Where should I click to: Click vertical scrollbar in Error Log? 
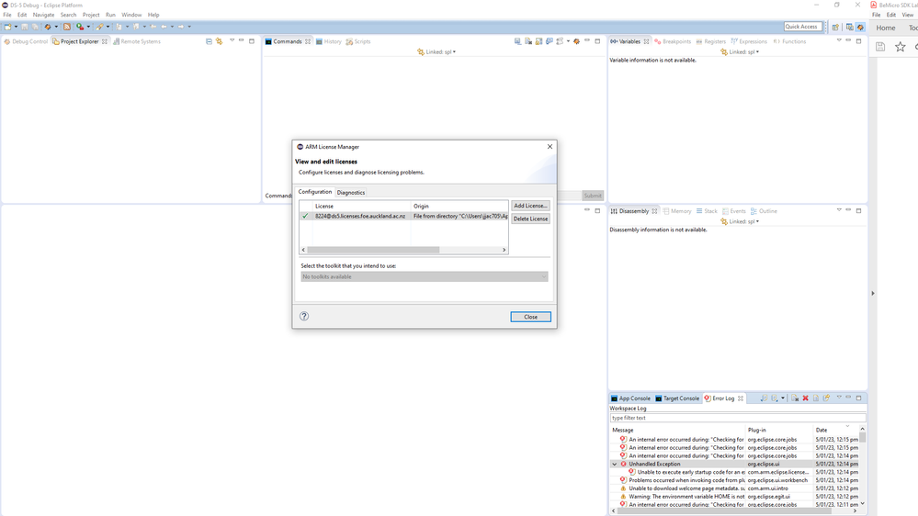point(862,466)
